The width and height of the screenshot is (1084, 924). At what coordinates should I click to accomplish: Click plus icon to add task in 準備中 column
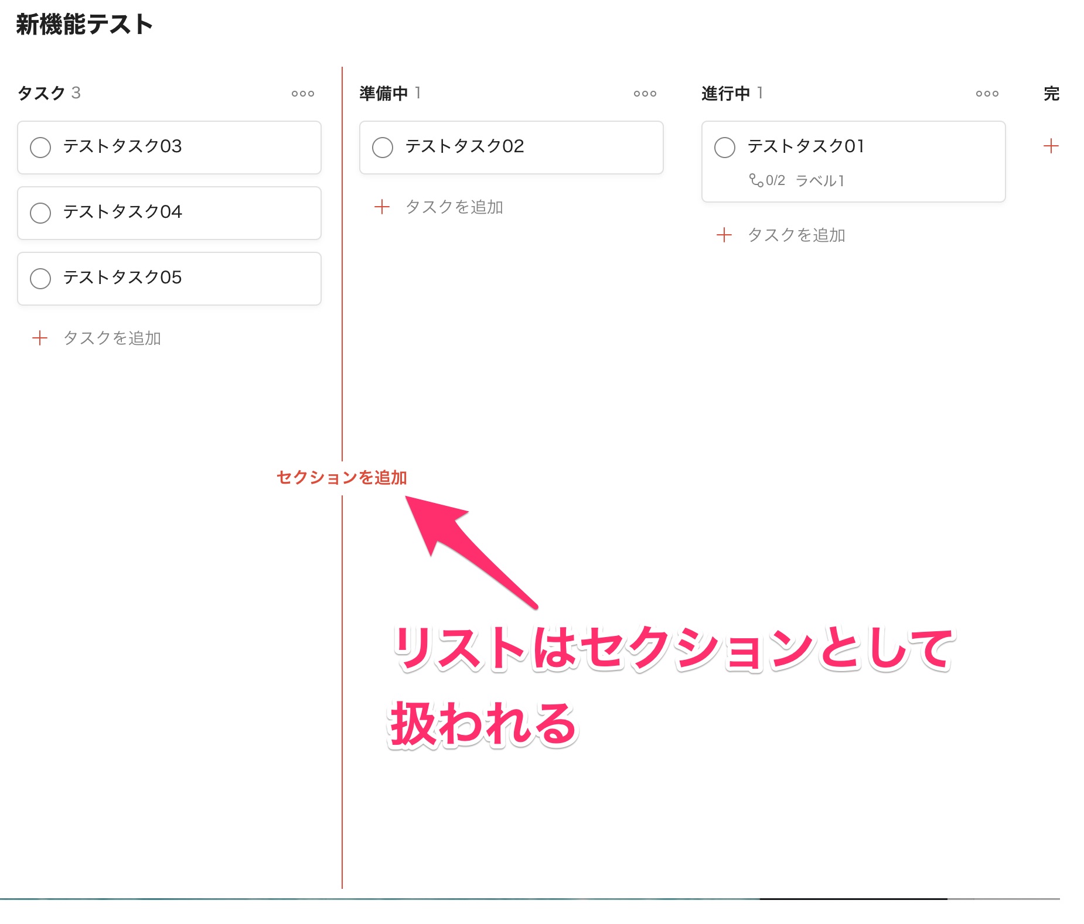click(x=382, y=207)
